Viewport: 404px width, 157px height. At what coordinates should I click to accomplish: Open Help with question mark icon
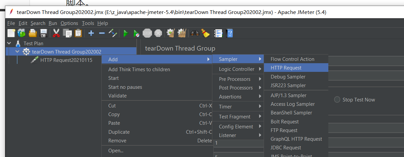(x=229, y=33)
